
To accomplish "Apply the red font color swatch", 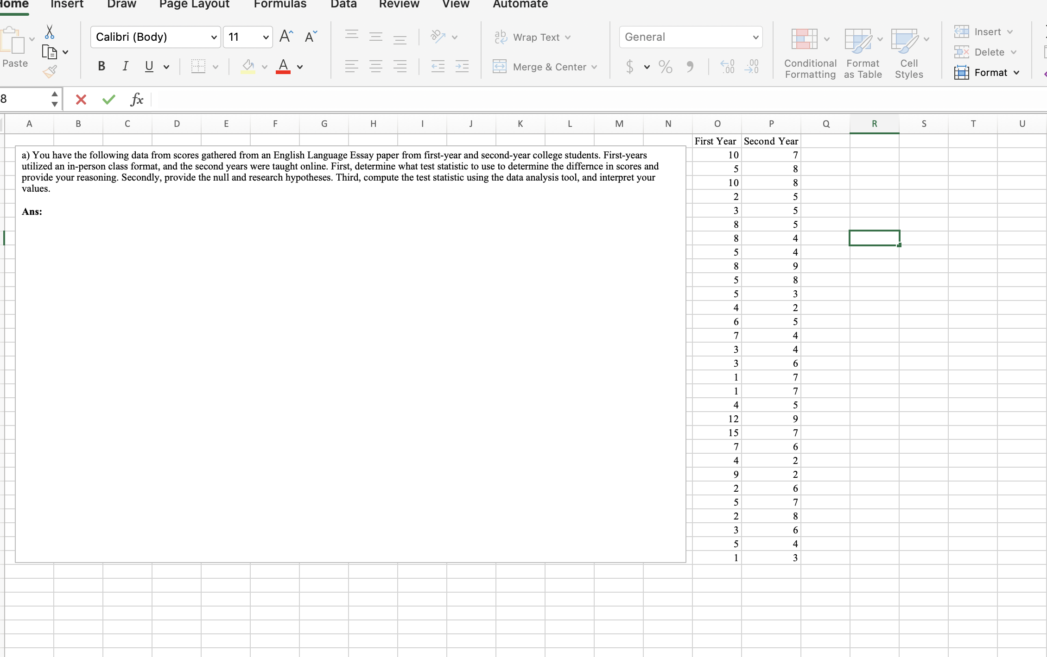I will pos(283,67).
